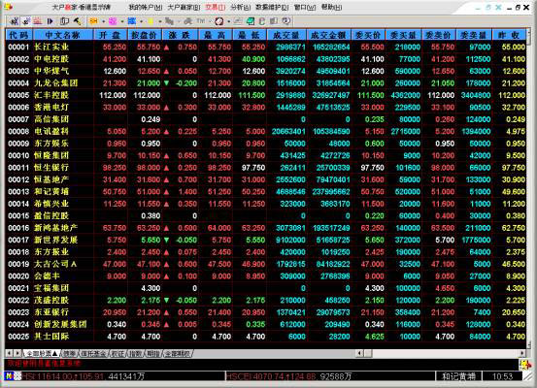This screenshot has height=388, width=537.
Task: Sort by the 涨跌 column header
Action: [181, 35]
